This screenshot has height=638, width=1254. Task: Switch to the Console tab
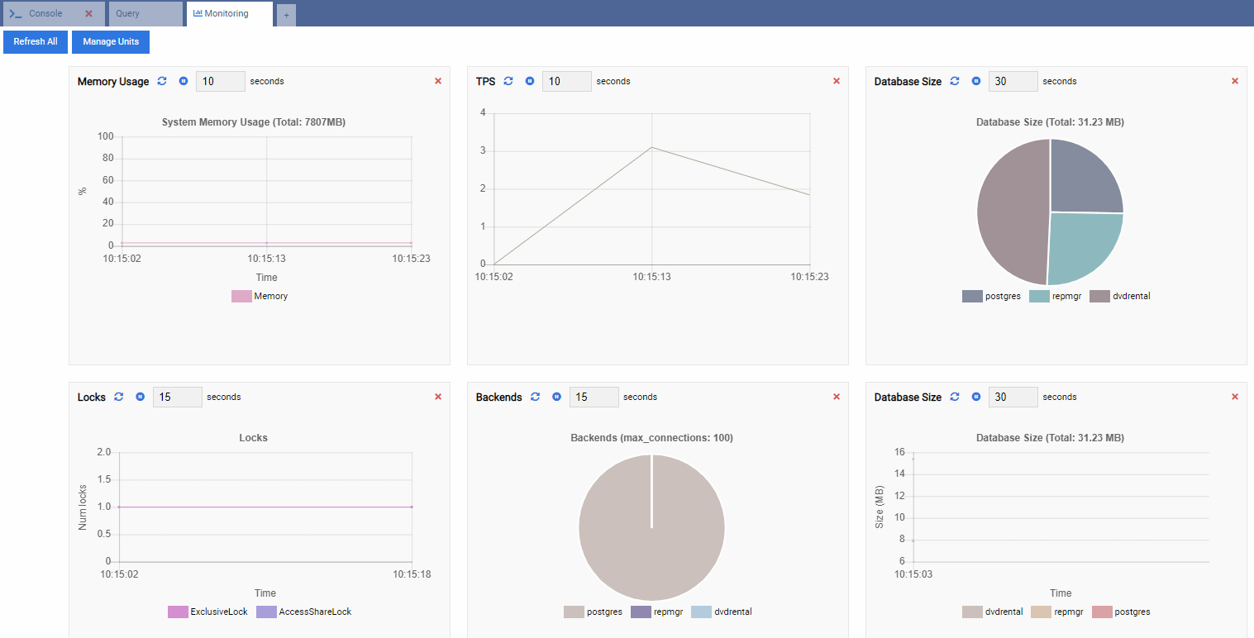click(x=45, y=13)
